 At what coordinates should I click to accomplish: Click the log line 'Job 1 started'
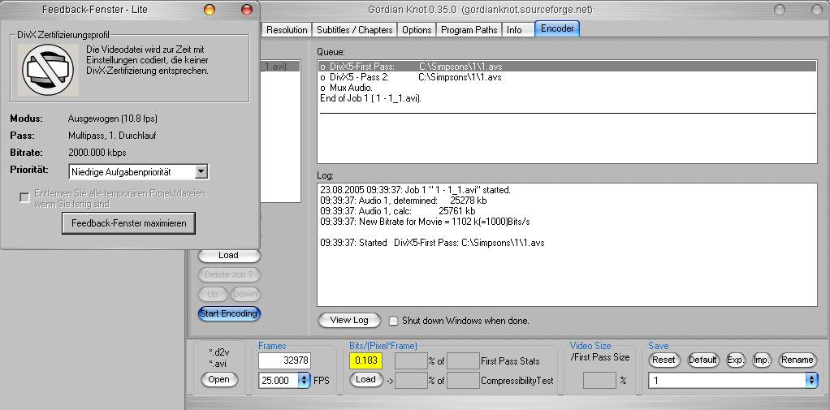point(416,189)
